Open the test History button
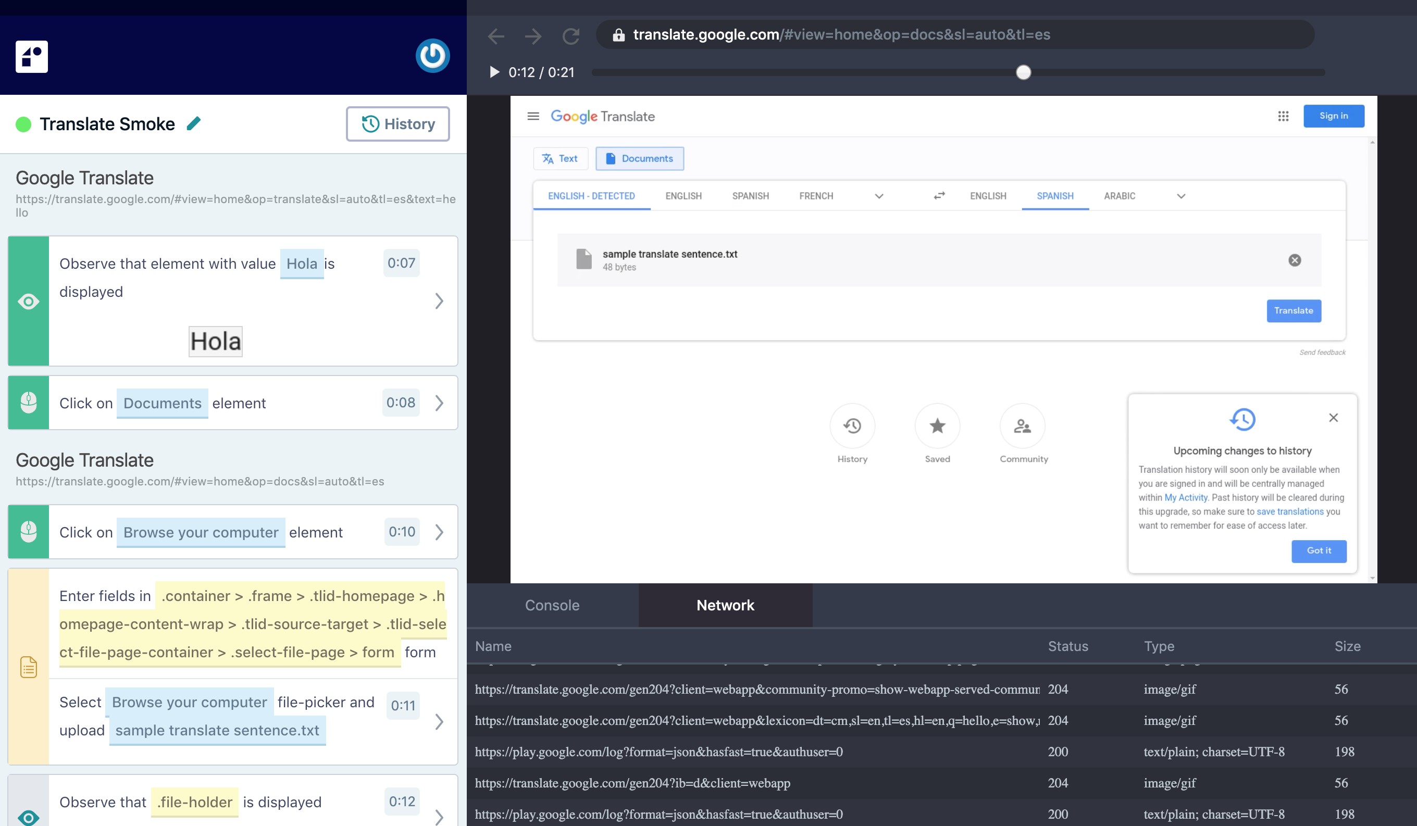 pos(397,124)
